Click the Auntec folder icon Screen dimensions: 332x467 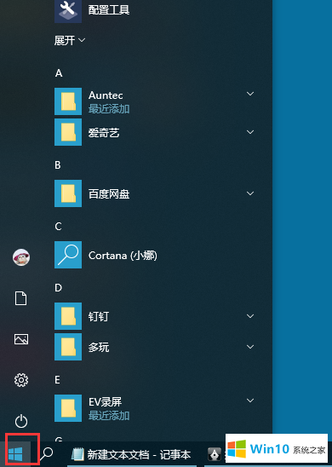click(68, 101)
